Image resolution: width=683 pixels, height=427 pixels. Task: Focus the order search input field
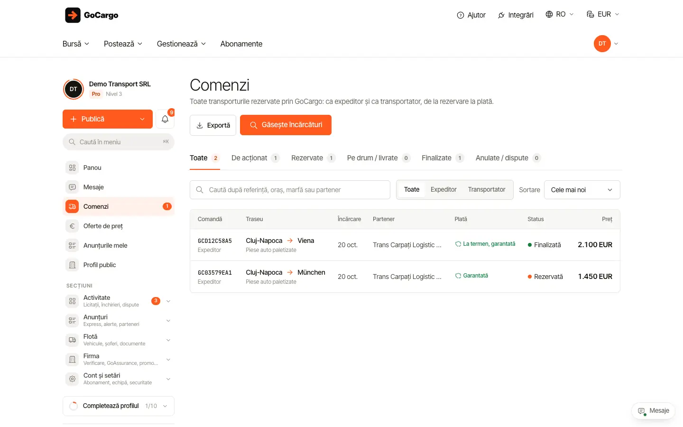point(290,190)
